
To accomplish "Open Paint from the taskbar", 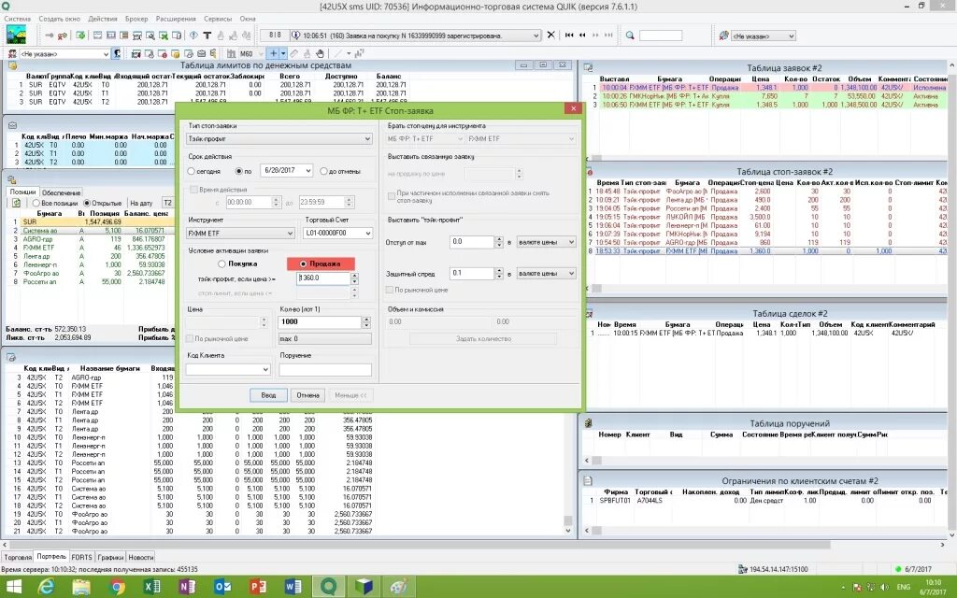I will (398, 587).
